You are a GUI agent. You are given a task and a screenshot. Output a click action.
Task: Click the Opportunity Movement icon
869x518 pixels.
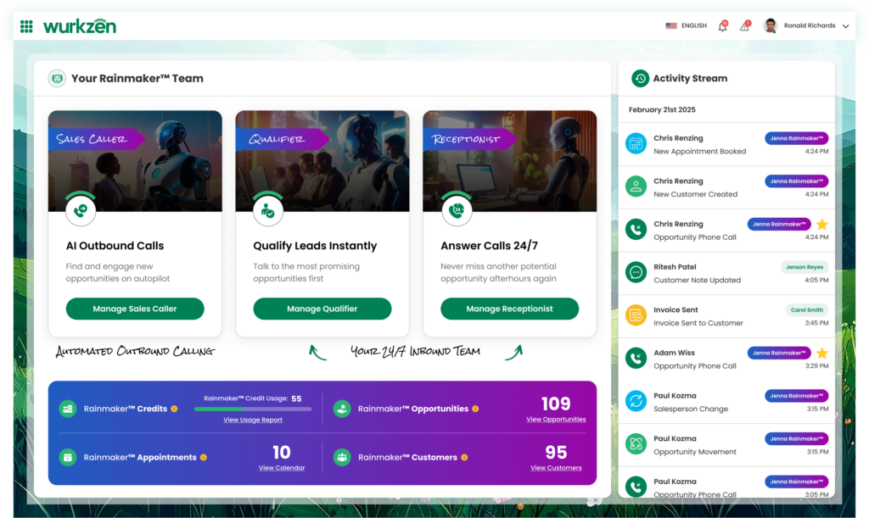pyautogui.click(x=636, y=444)
